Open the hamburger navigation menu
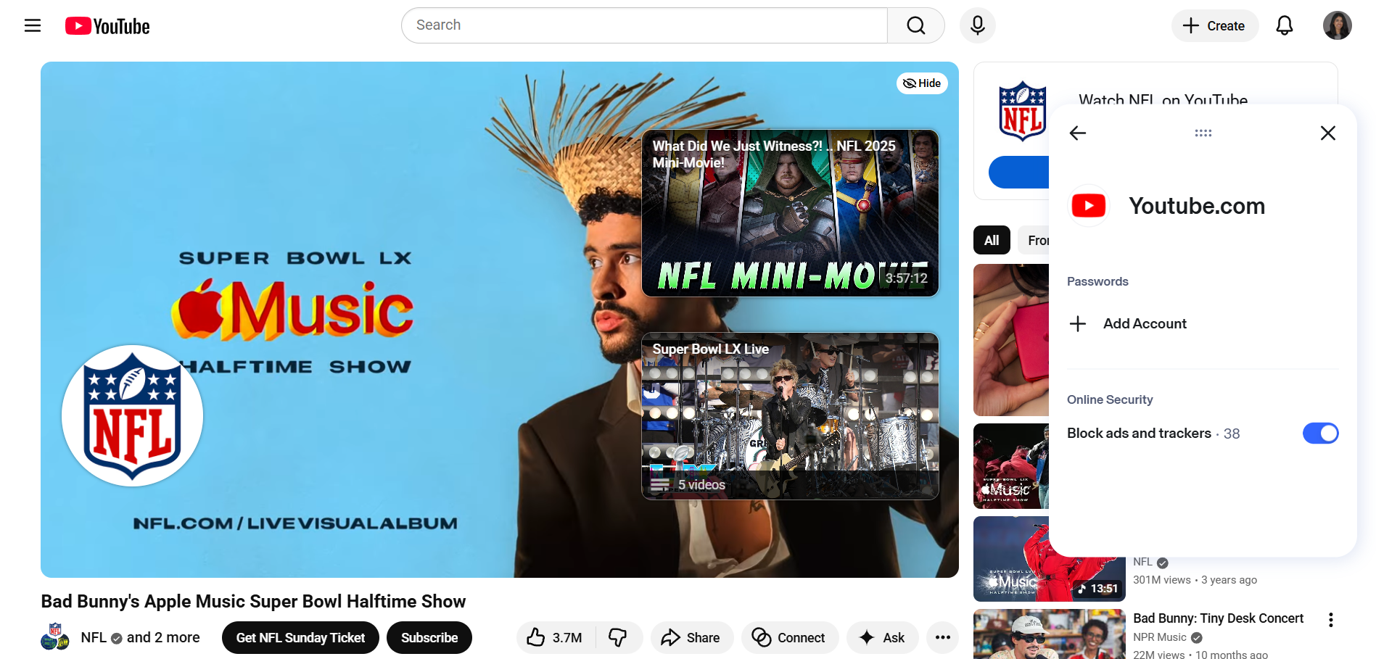The height and width of the screenshot is (659, 1376). tap(33, 25)
